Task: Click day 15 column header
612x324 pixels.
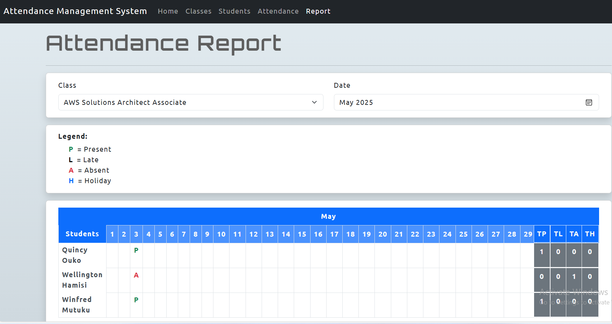Action: click(x=302, y=234)
